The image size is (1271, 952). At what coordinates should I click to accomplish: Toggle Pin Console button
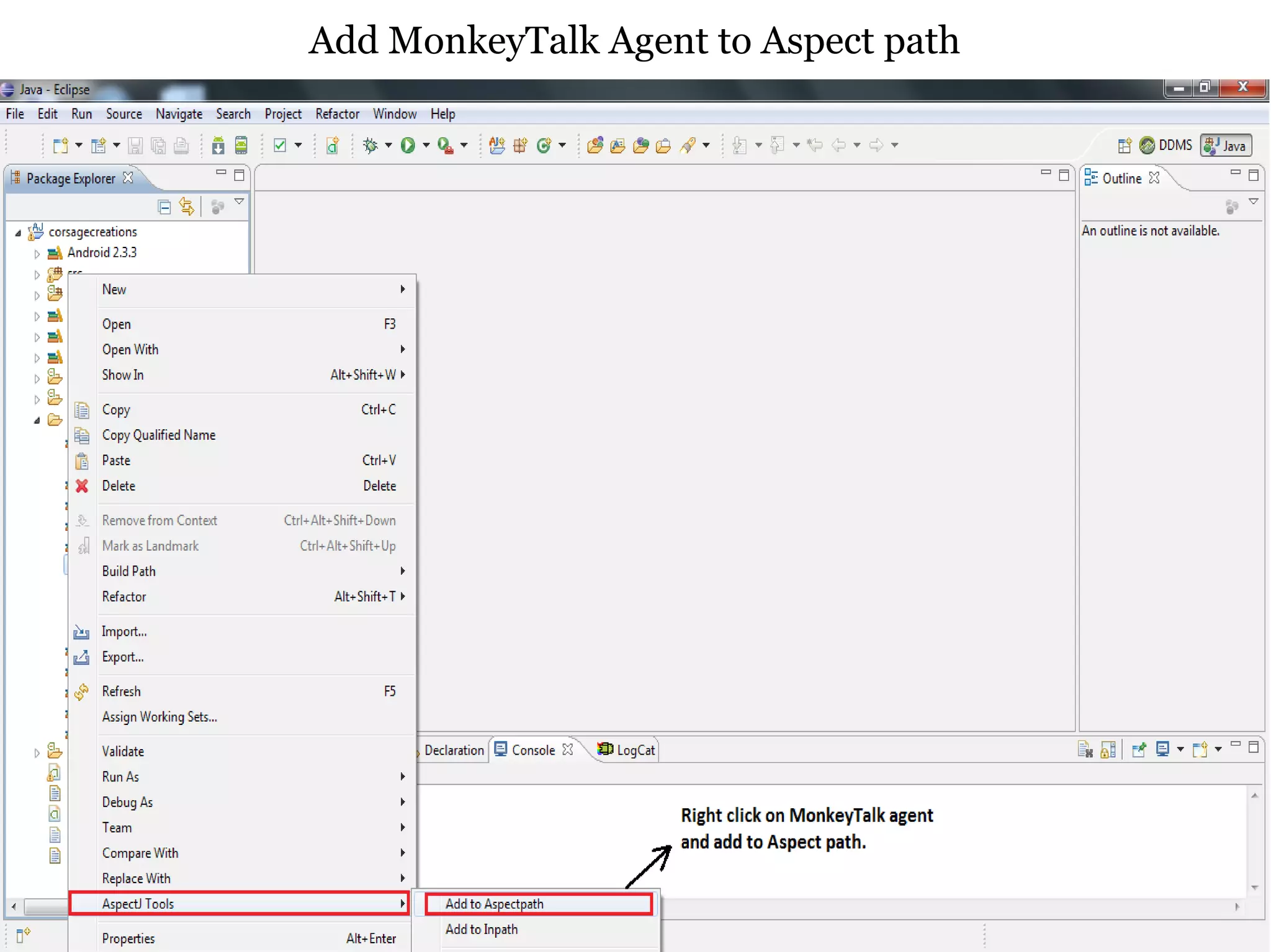pyautogui.click(x=1139, y=750)
